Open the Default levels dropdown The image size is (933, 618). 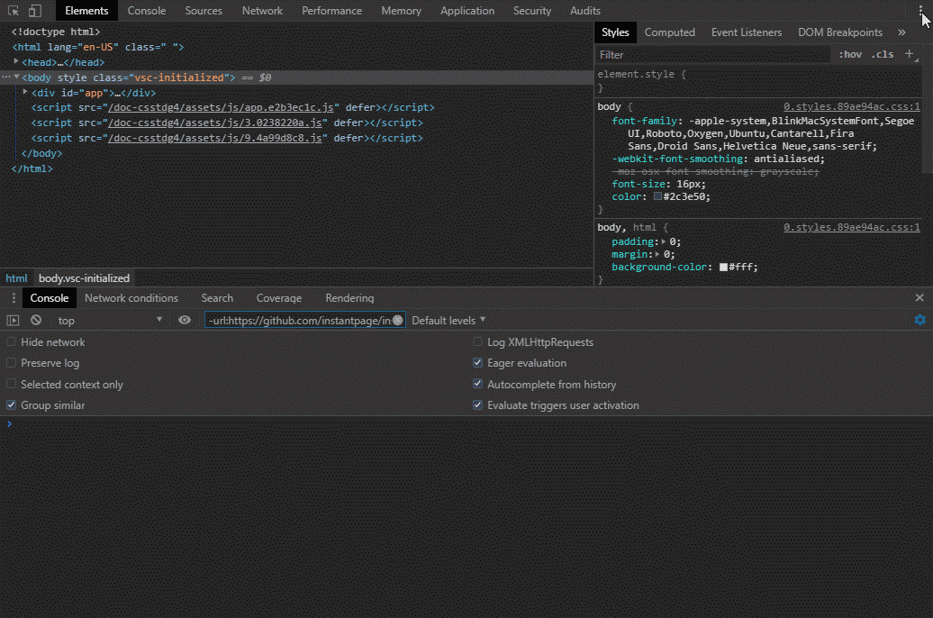click(x=448, y=320)
